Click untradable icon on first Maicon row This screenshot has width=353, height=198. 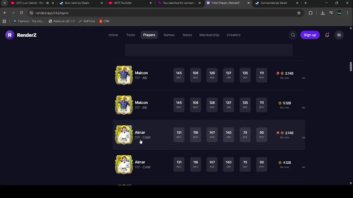point(278,73)
